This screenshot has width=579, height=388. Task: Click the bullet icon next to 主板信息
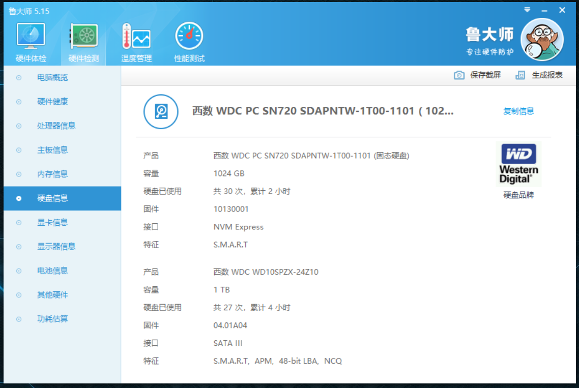[19, 150]
